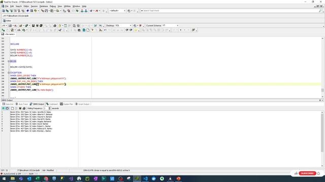Open the Debug menu

tap(53, 7)
